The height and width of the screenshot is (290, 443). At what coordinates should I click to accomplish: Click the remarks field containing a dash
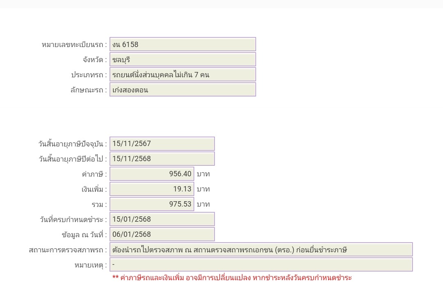(x=261, y=265)
